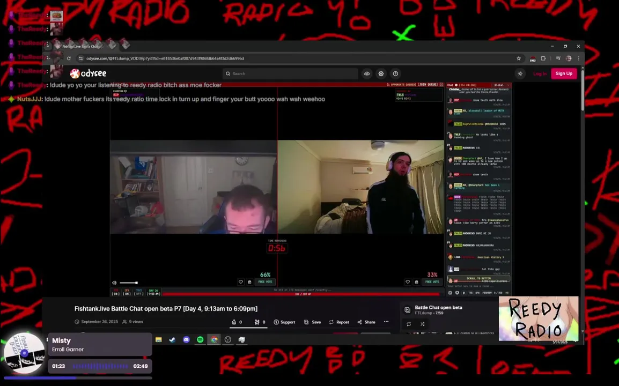Image resolution: width=619 pixels, height=386 pixels.
Task: Open Discord from the taskbar
Action: click(x=186, y=339)
